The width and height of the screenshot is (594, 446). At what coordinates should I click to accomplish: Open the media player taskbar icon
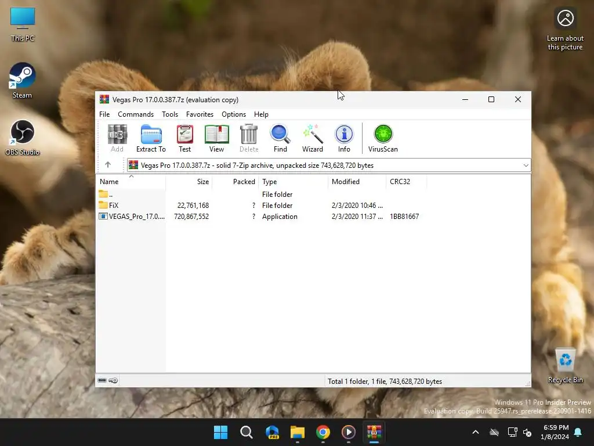[349, 432]
